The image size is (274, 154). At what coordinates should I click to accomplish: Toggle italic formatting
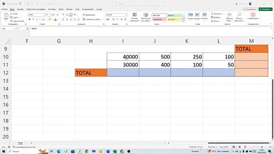(33, 19)
